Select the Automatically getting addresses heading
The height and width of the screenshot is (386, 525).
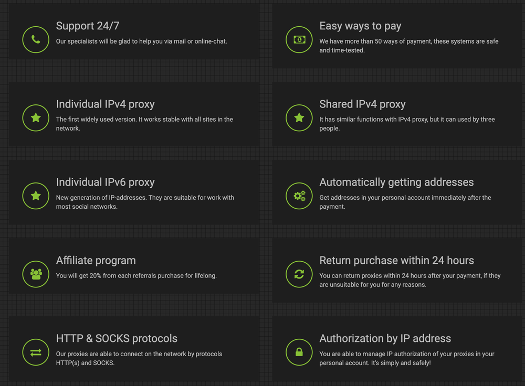coord(396,182)
